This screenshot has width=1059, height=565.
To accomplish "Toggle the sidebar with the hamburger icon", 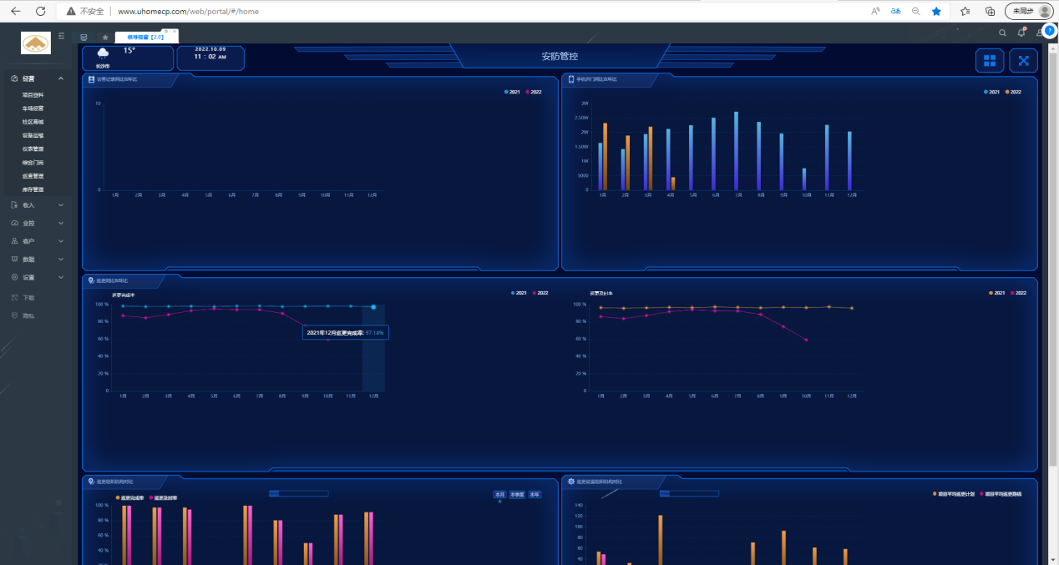I will [x=61, y=36].
